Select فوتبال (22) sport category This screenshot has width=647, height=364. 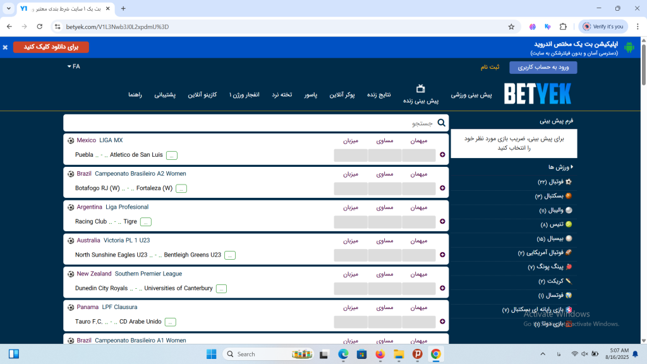(555, 181)
